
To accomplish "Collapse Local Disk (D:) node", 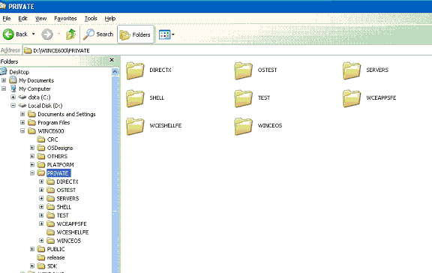I will pyautogui.click(x=13, y=106).
